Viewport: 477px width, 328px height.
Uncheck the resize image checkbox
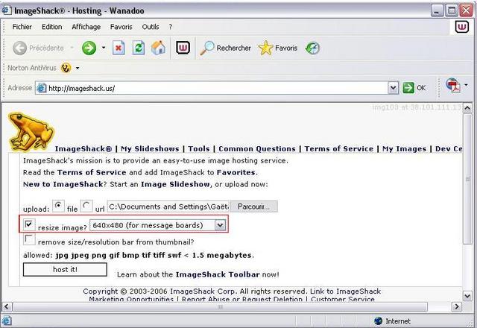(29, 224)
